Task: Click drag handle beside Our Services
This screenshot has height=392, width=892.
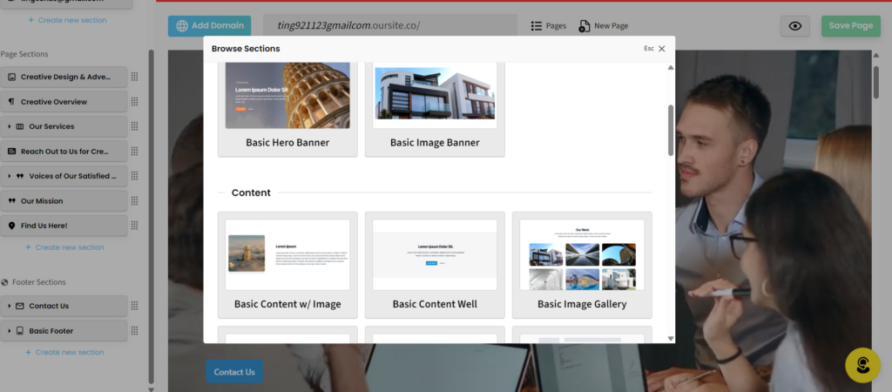Action: click(x=134, y=126)
